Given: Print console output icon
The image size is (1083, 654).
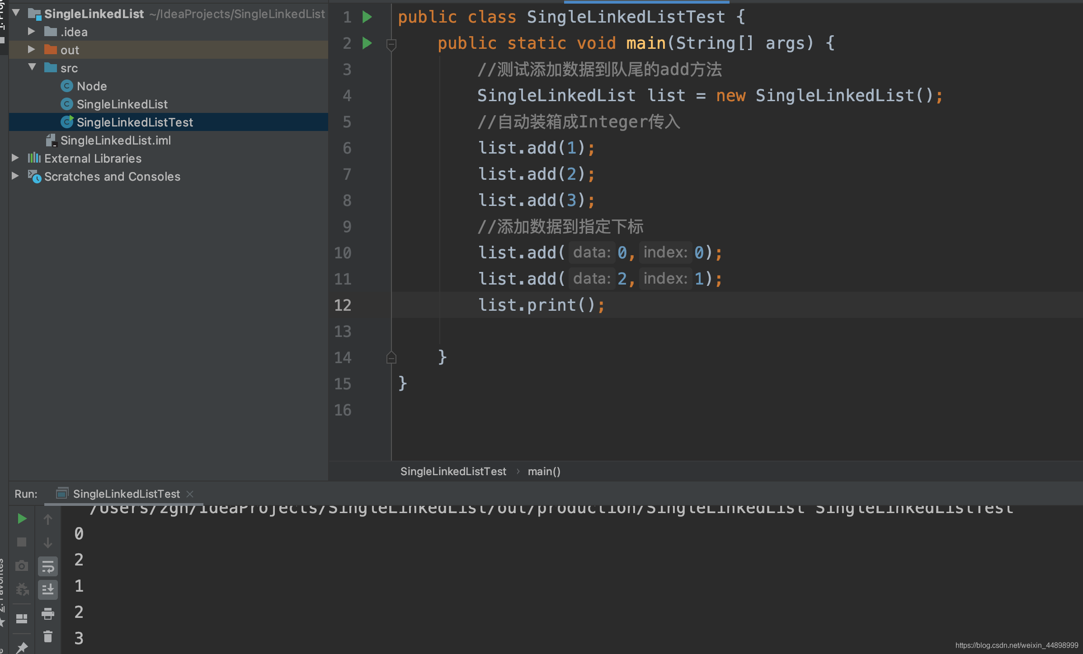Looking at the screenshot, I should click(48, 613).
